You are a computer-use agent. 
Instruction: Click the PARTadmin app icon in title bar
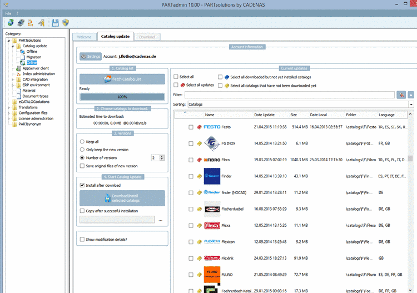(6, 4)
